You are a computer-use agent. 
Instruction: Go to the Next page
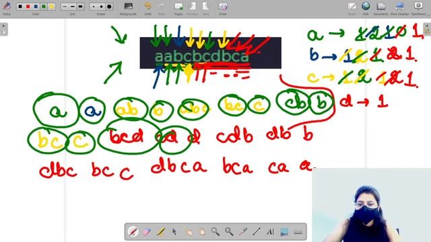pos(206,7)
